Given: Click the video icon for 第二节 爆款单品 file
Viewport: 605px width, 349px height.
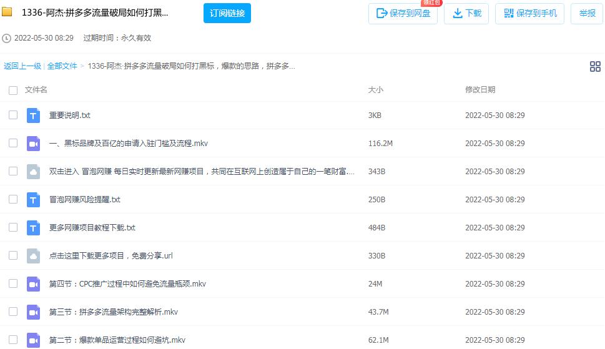Looking at the screenshot, I should click(33, 340).
